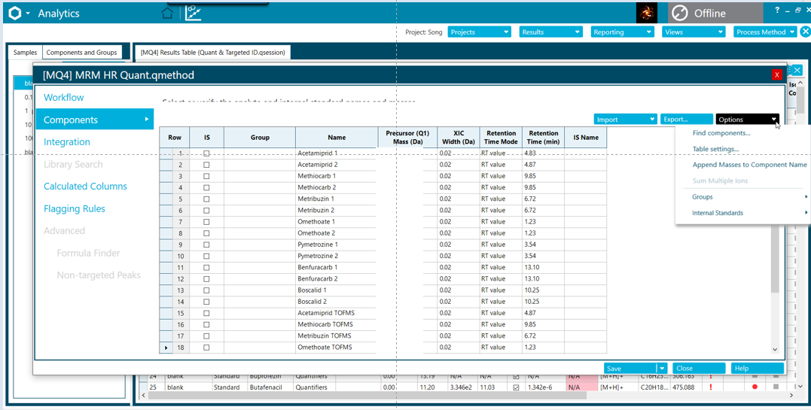Check IS checkbox for Boscalid 1 row
This screenshot has height=410, width=811.
click(x=206, y=290)
